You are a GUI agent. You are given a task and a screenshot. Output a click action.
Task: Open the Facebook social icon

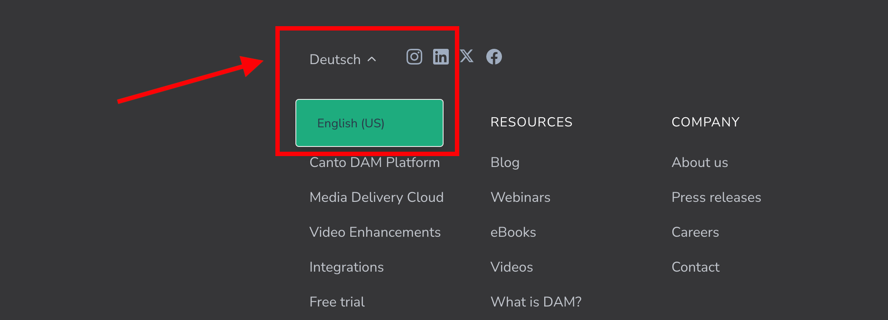(494, 57)
